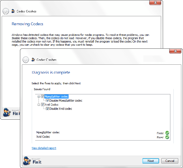Toggle Disable Xvid codec checkbox
The width and height of the screenshot is (183, 168).
click(48, 109)
